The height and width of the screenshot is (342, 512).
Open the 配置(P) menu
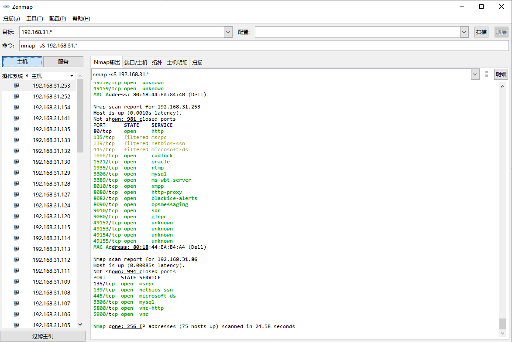pos(58,19)
